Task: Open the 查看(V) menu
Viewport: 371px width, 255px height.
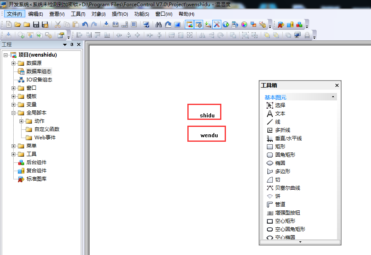Action: click(x=57, y=14)
